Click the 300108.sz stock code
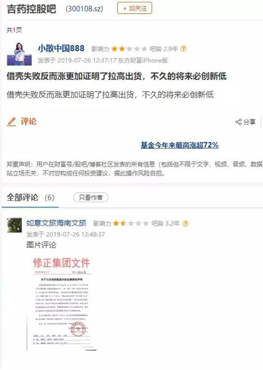 click(84, 9)
